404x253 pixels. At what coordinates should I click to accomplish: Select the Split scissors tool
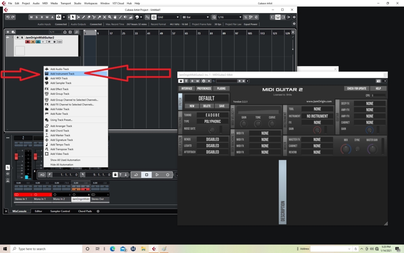click(94, 17)
